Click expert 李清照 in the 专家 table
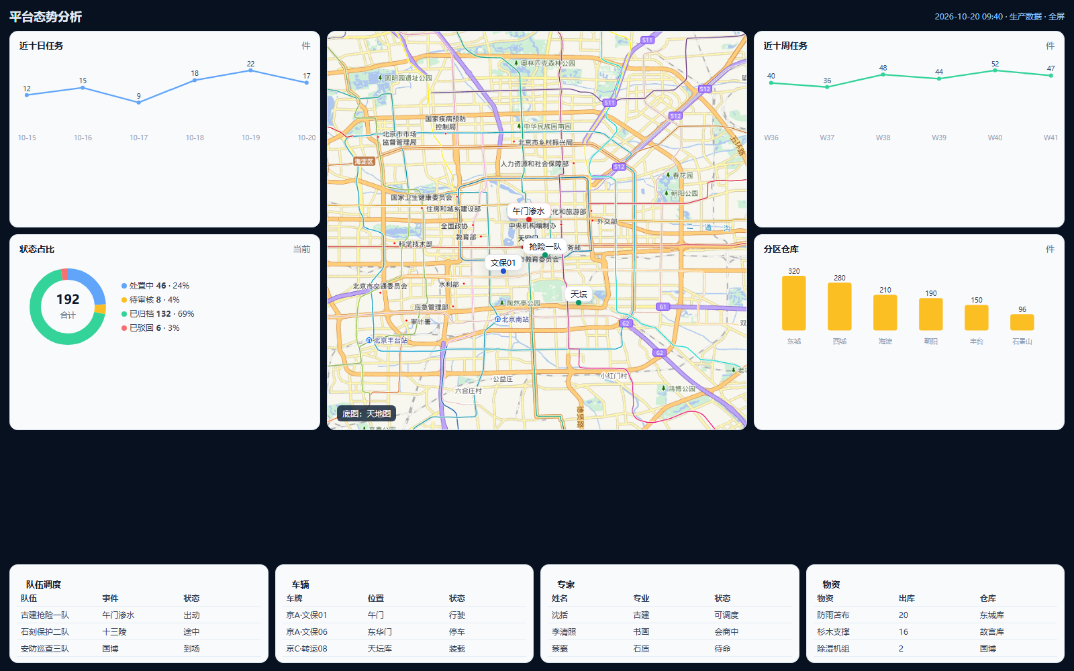 pos(564,632)
